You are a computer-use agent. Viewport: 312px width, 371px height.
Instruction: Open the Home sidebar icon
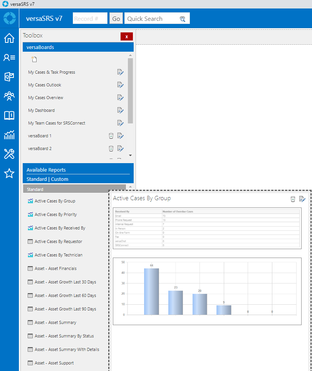coord(9,38)
